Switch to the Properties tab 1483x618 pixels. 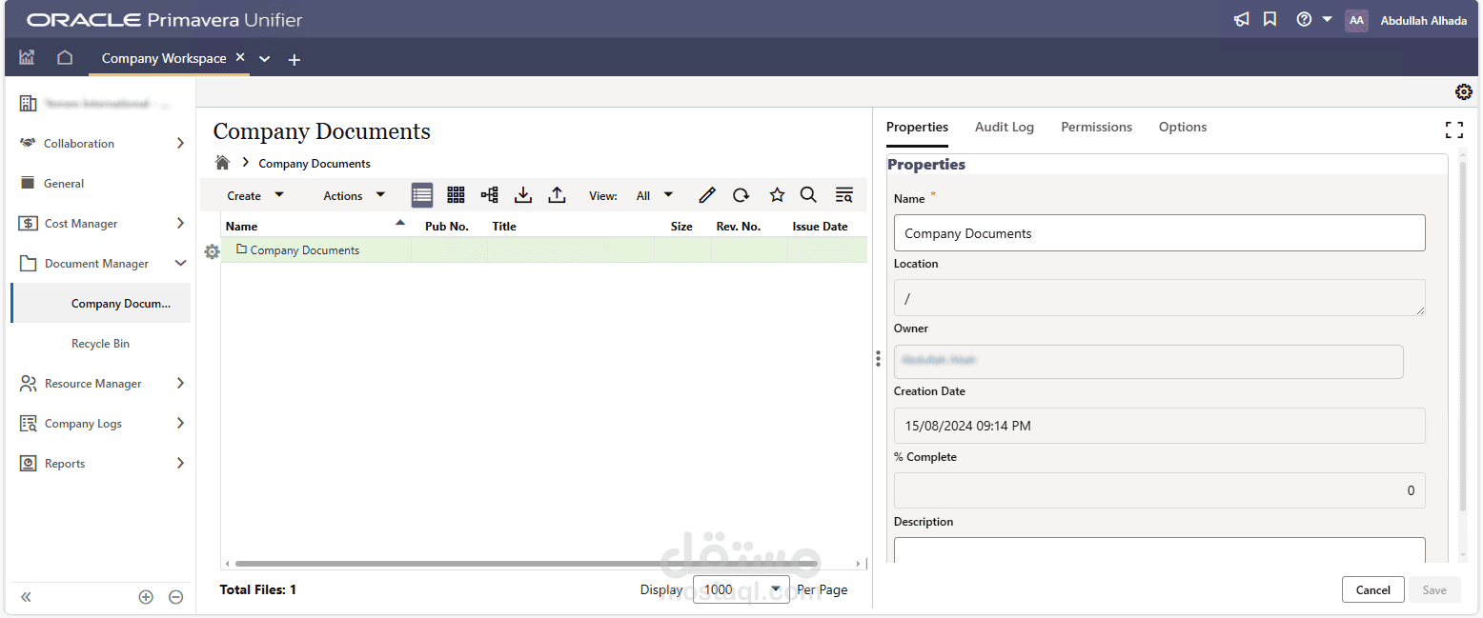click(917, 127)
